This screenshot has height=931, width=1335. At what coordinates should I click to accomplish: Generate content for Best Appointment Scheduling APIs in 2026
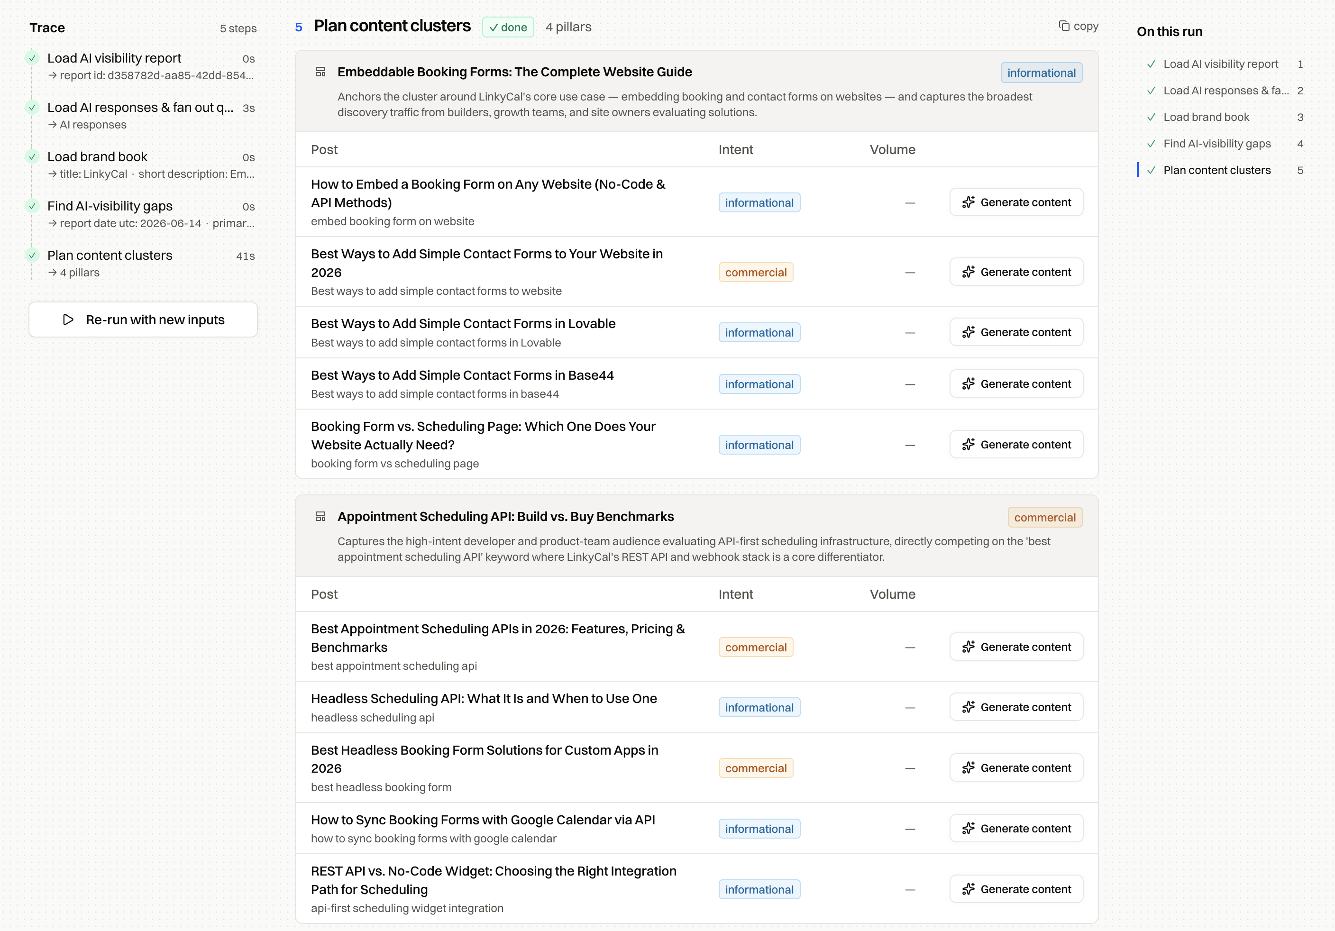(1016, 647)
